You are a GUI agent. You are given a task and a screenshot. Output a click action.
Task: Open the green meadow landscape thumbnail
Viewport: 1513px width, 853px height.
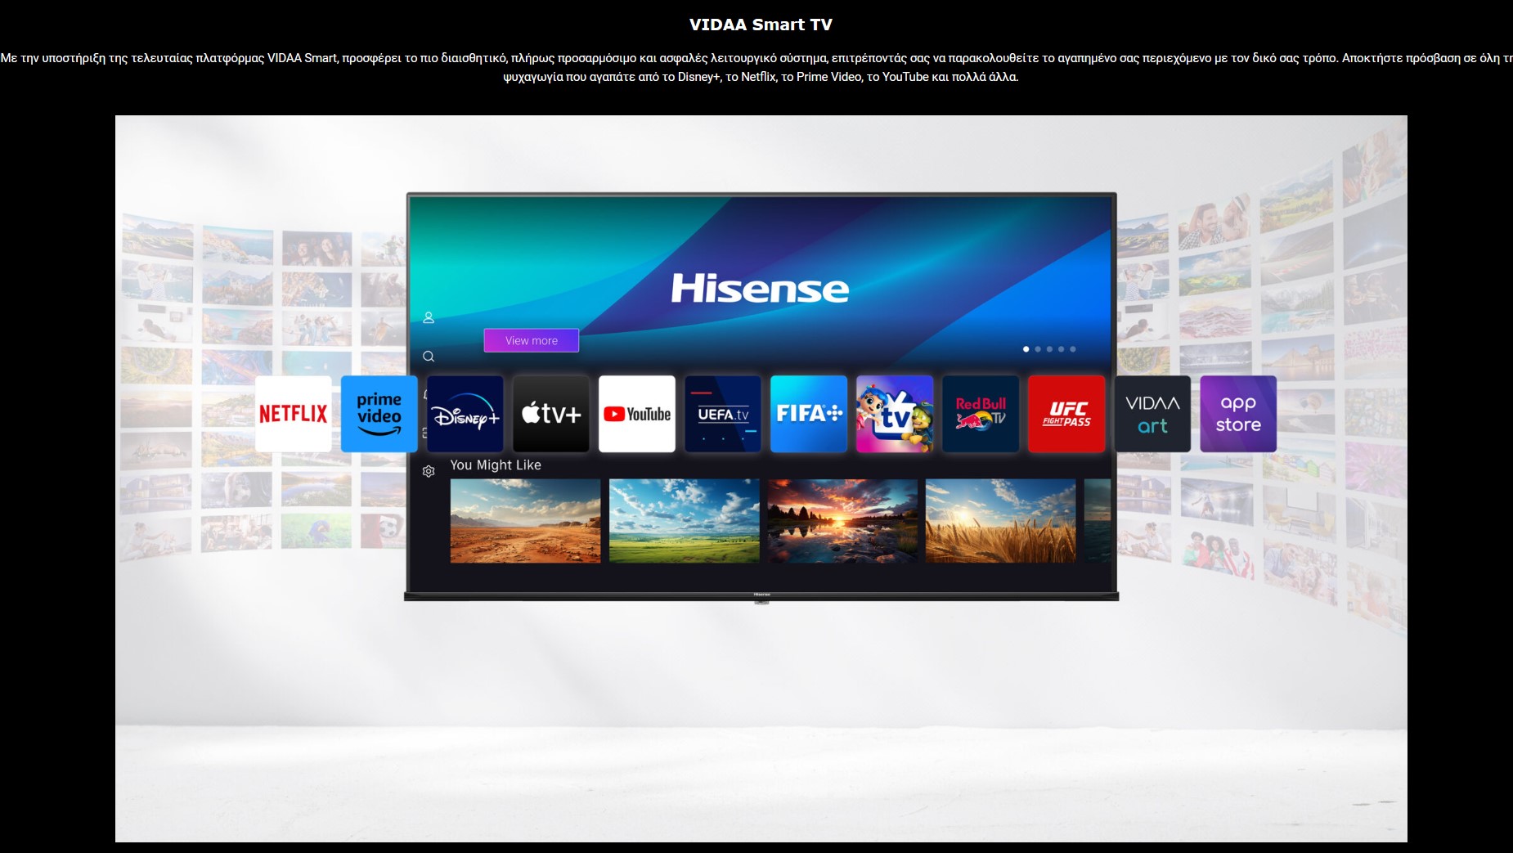click(x=684, y=521)
